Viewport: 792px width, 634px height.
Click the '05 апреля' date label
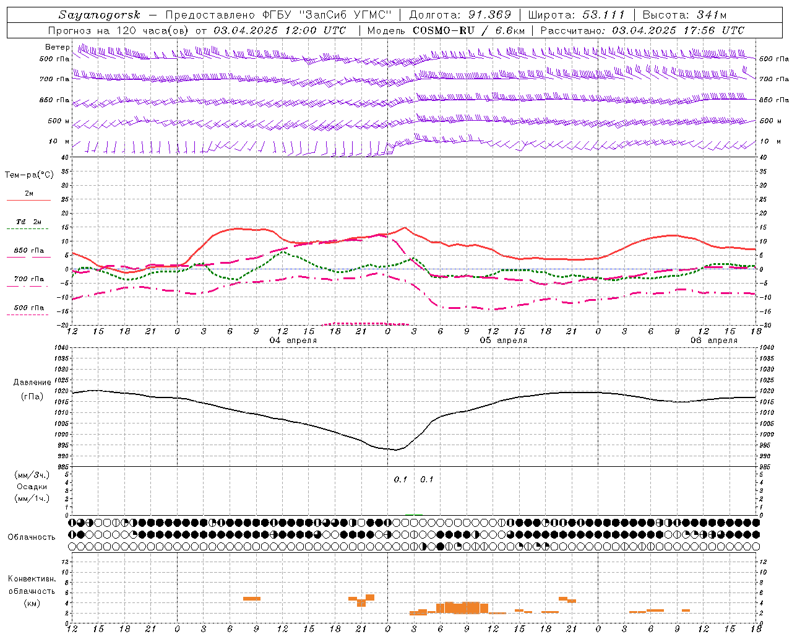[x=504, y=341]
